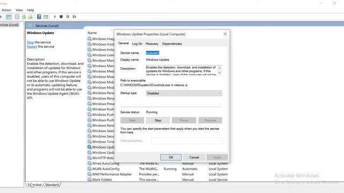
Task: Open the Startup type dropdown showing Disabled
Action: pos(184,93)
